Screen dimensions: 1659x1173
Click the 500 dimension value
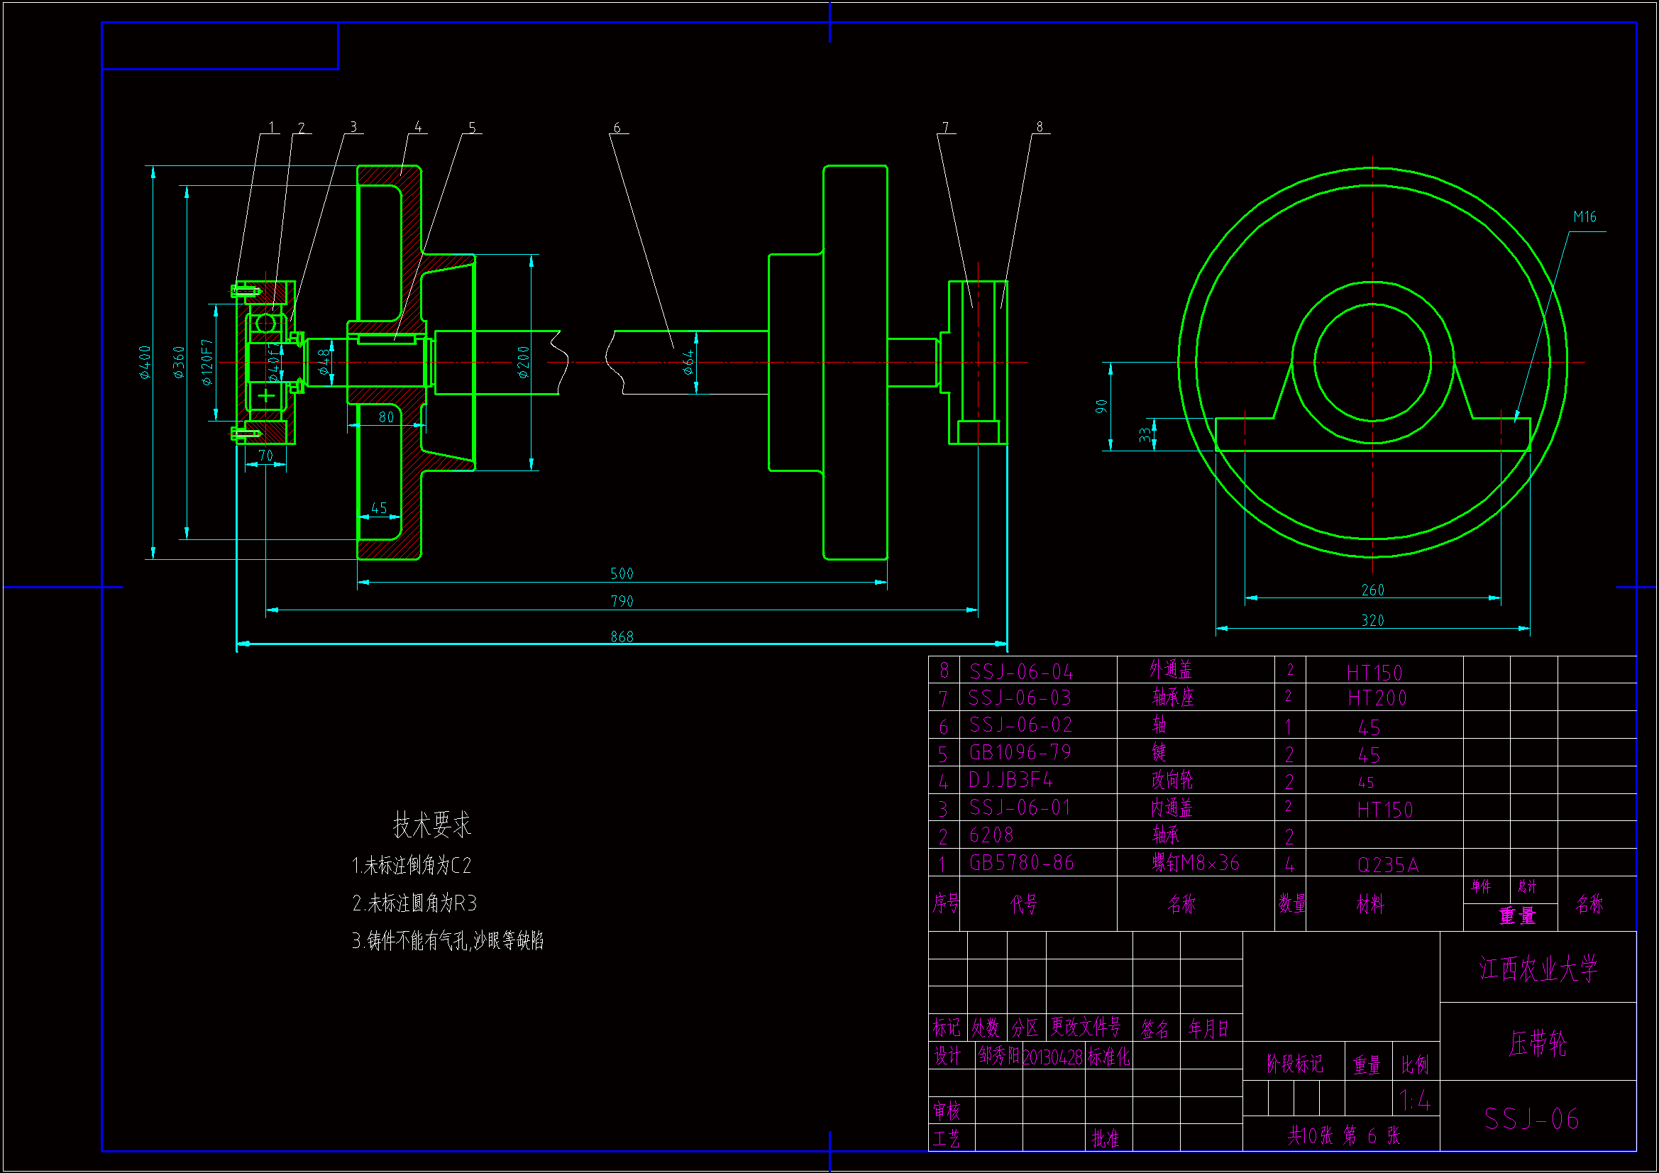[622, 574]
